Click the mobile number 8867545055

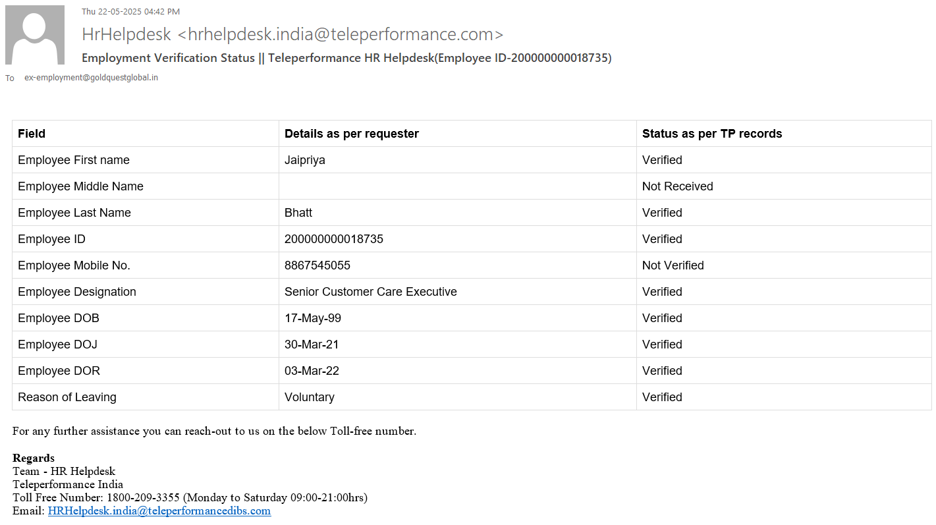[x=317, y=265]
